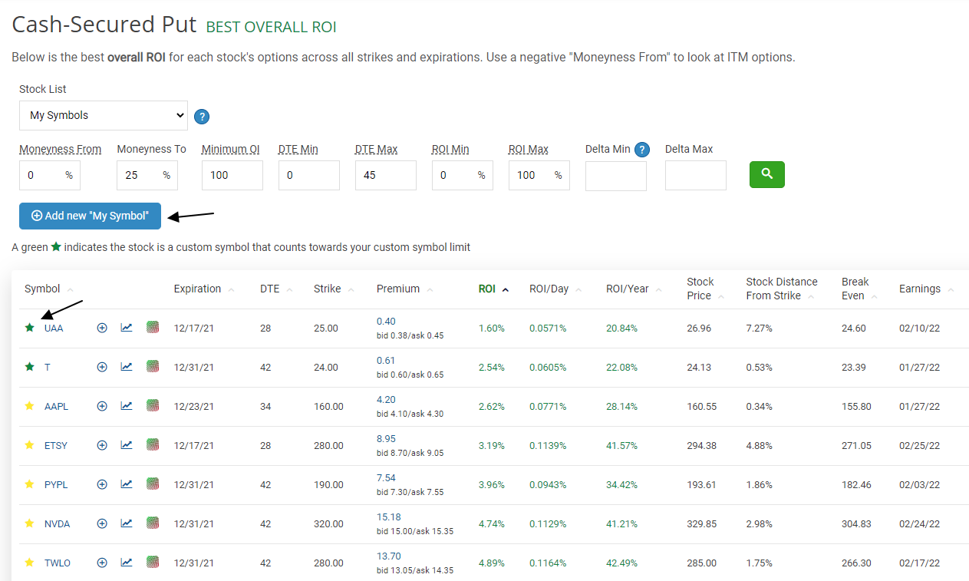
Task: Open the line chart icon for TWLO
Action: [127, 563]
